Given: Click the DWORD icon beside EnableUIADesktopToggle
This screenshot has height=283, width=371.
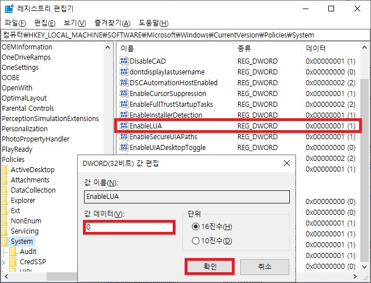Looking at the screenshot, I should tap(124, 147).
